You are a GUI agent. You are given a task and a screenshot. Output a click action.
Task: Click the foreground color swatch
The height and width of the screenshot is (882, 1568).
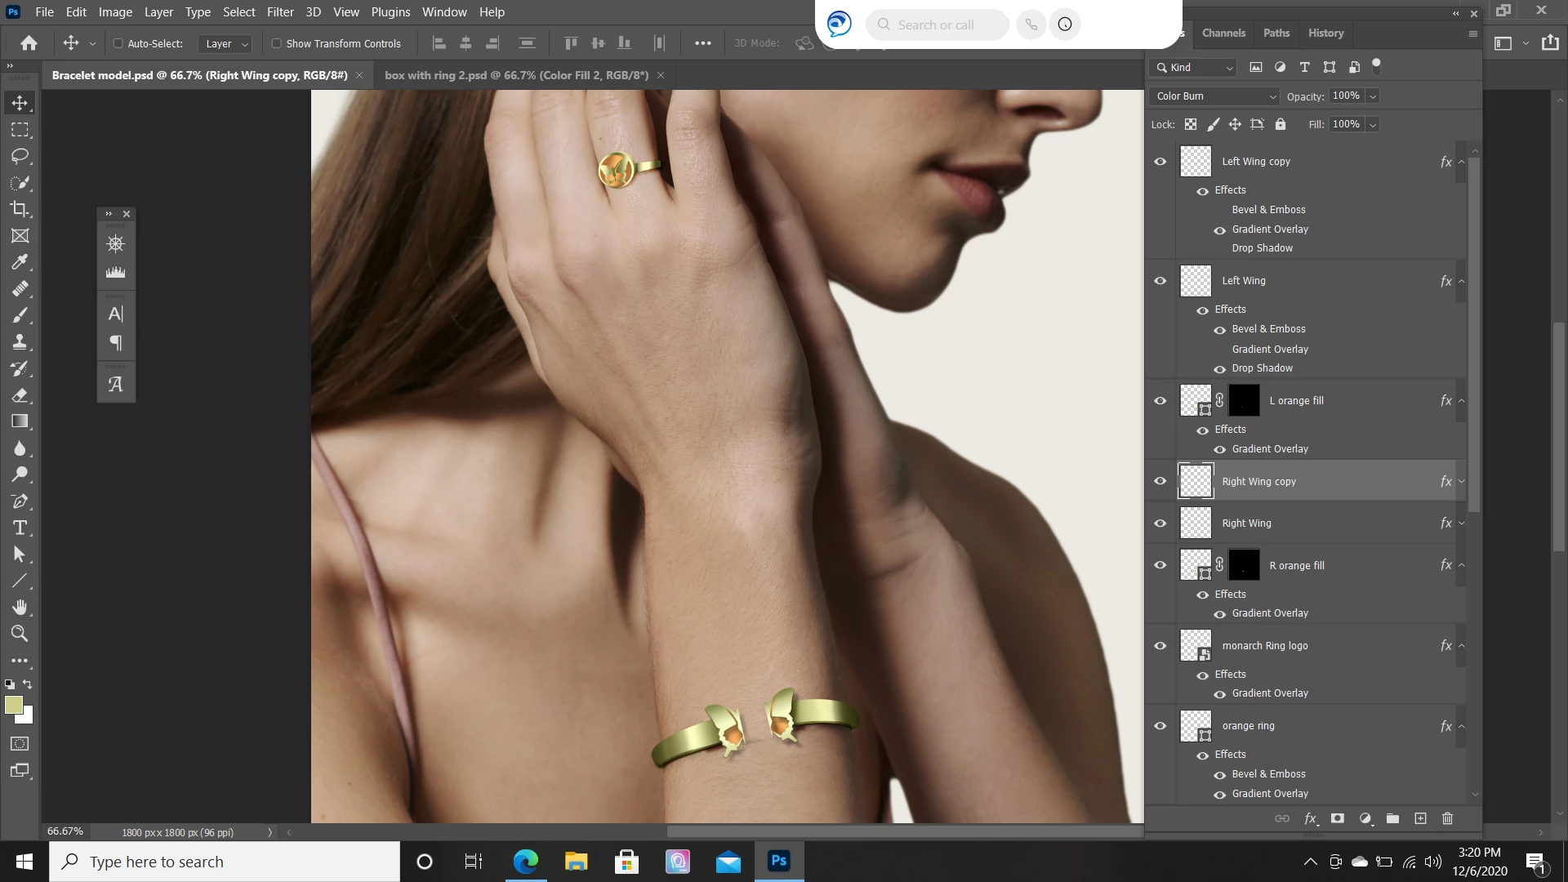pos(14,706)
